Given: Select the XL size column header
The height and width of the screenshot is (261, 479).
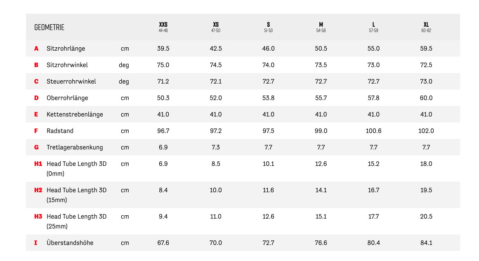Looking at the screenshot, I should coord(426,27).
